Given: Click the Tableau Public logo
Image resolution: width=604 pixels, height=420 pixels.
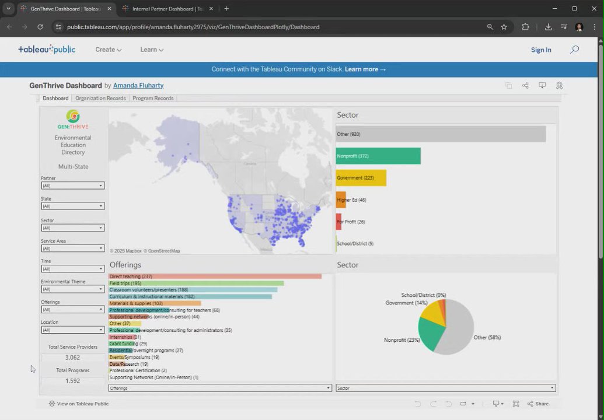Looking at the screenshot, I should coord(47,49).
